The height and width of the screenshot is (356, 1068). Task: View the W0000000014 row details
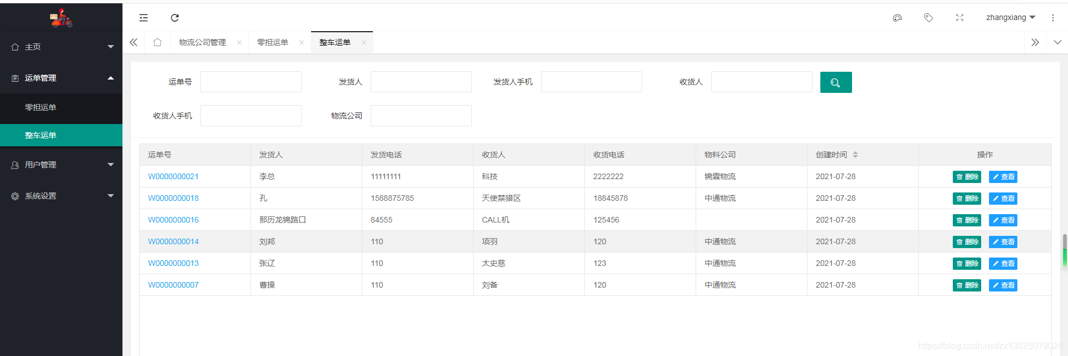point(1003,242)
